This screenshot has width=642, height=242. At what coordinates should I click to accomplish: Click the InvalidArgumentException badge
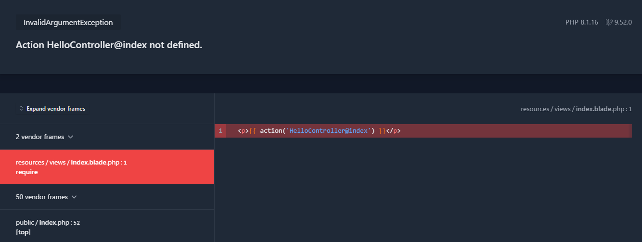coord(68,22)
